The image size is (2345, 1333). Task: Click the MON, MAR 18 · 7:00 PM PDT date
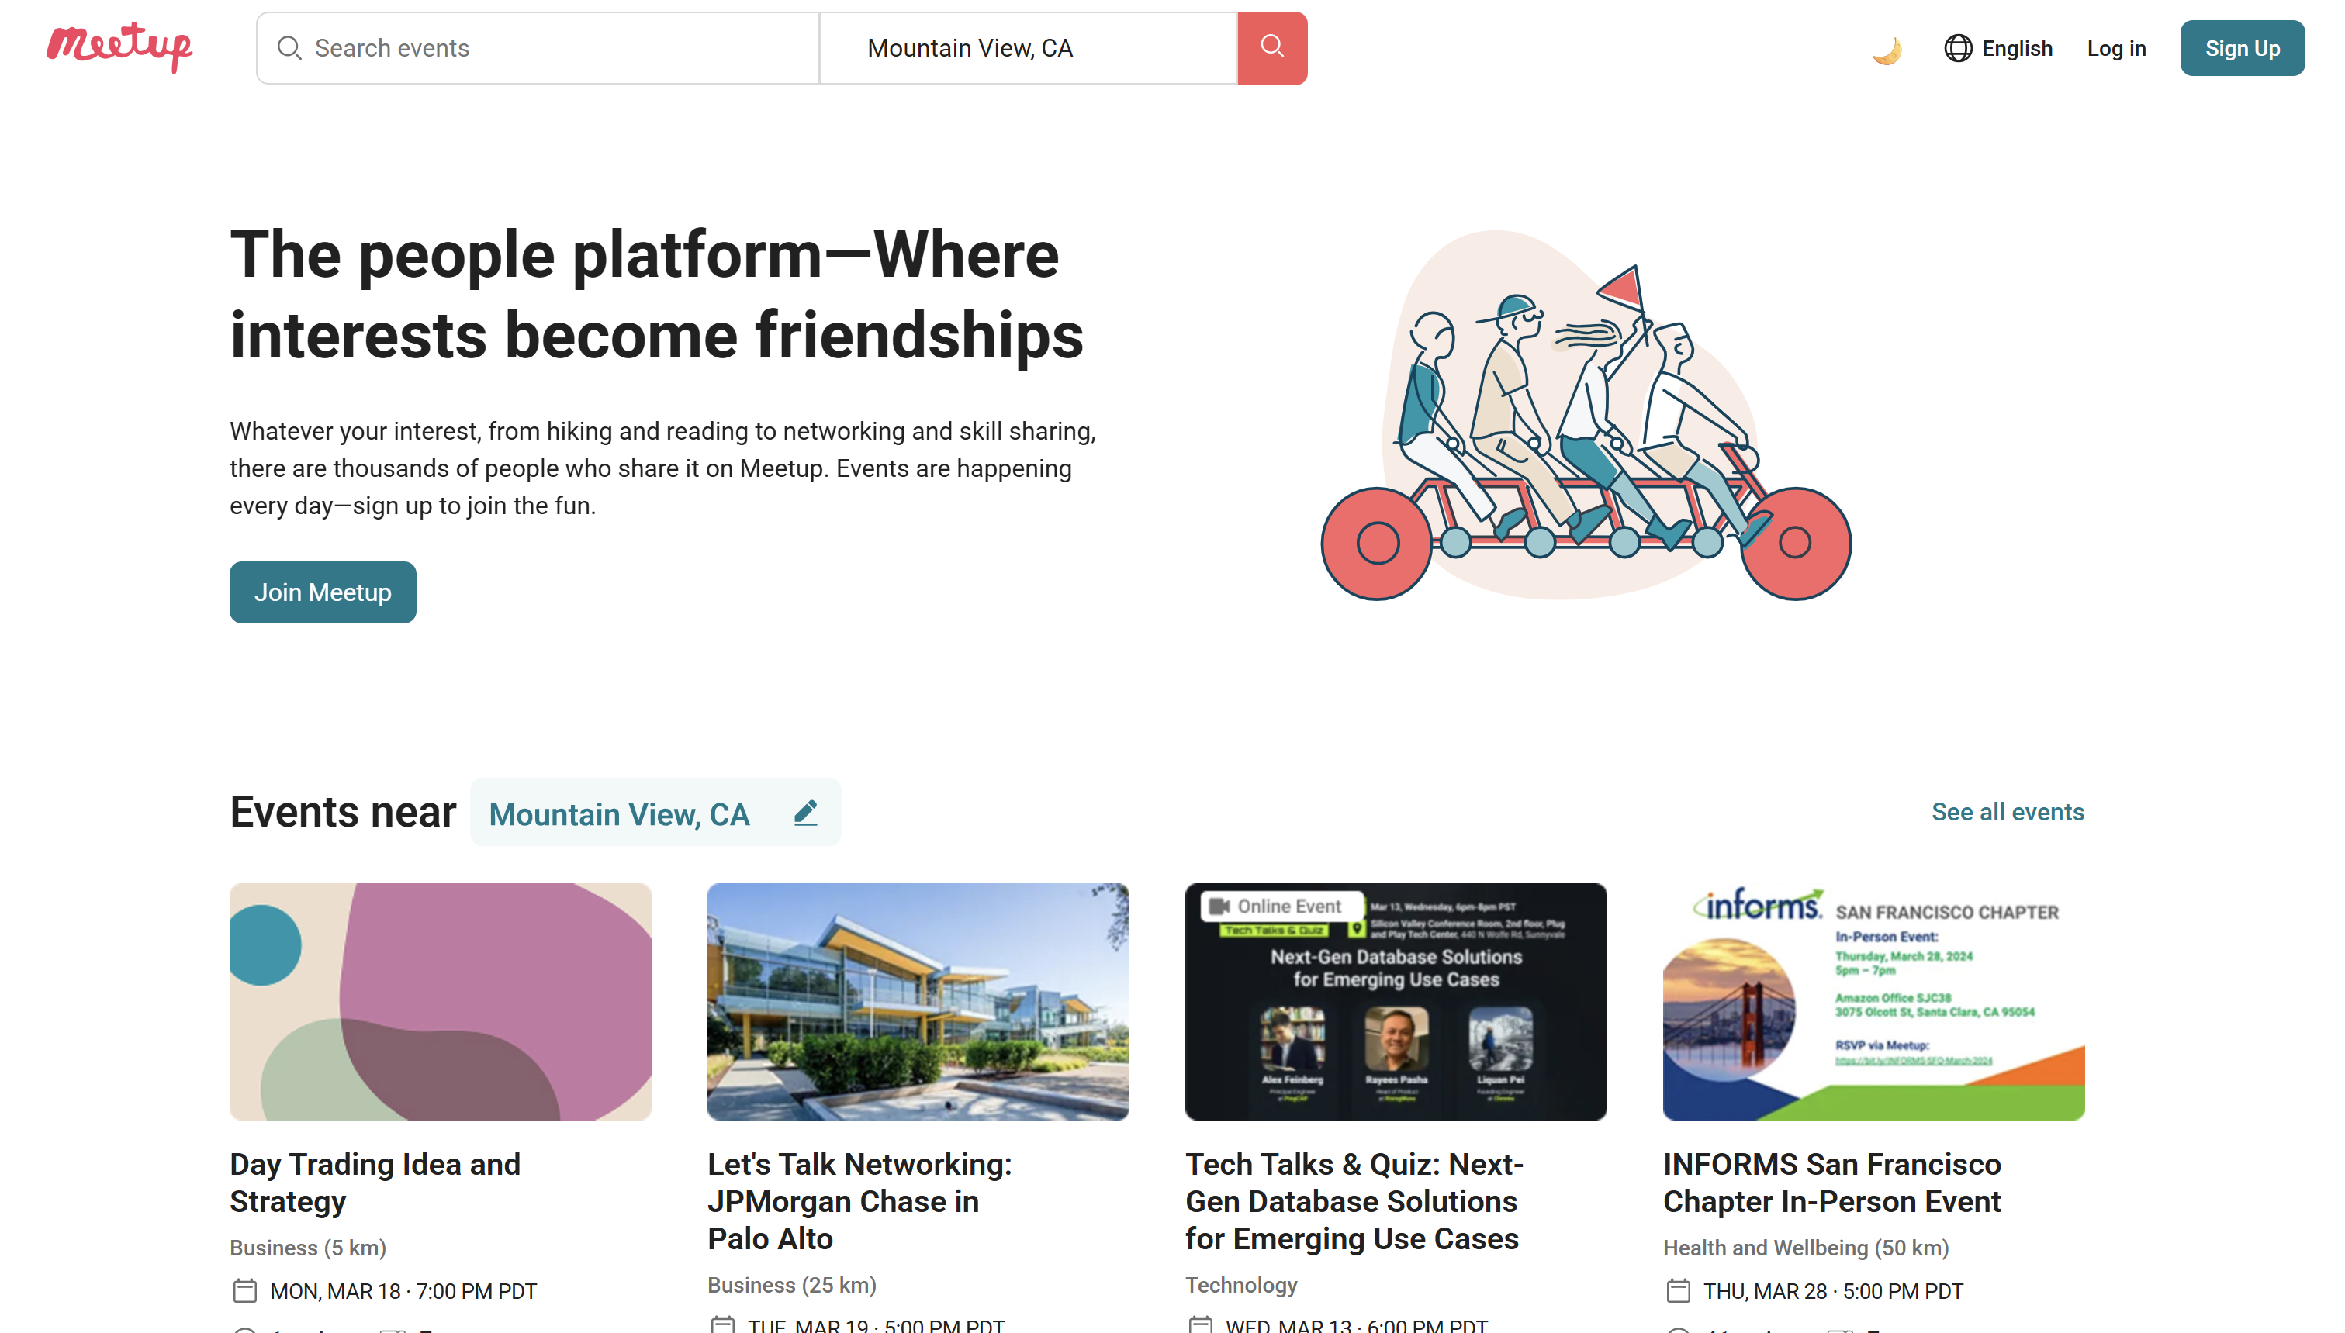coord(403,1292)
